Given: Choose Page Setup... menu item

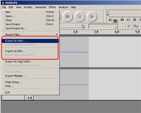Looking at the screenshot, I should pyautogui.click(x=30, y=82).
